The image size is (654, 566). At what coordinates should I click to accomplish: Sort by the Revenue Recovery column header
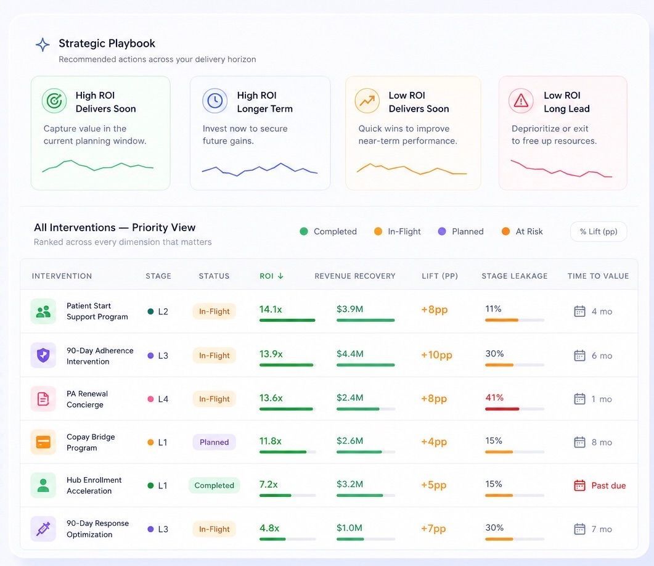tap(355, 276)
